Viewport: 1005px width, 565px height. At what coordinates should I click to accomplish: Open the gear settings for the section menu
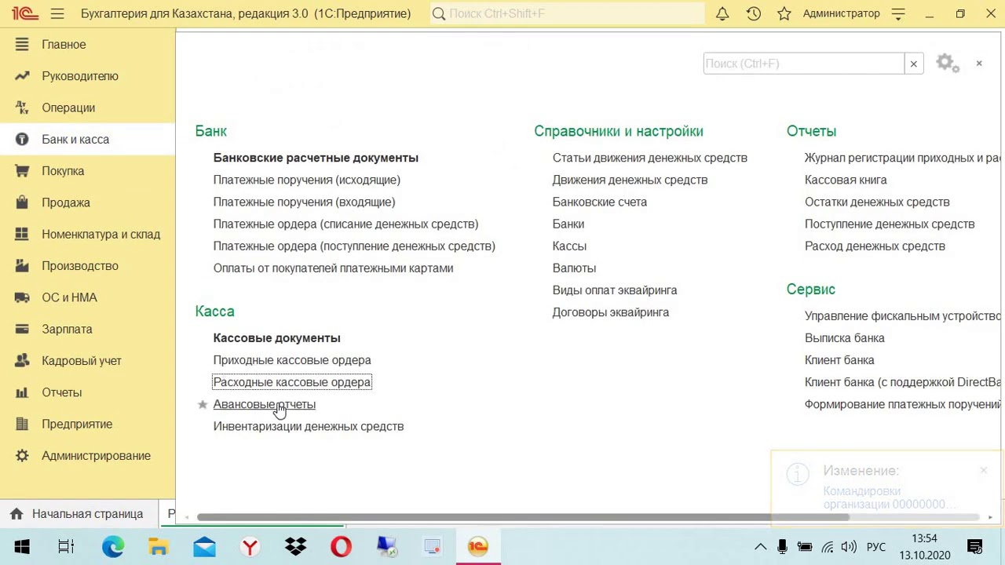click(x=948, y=64)
